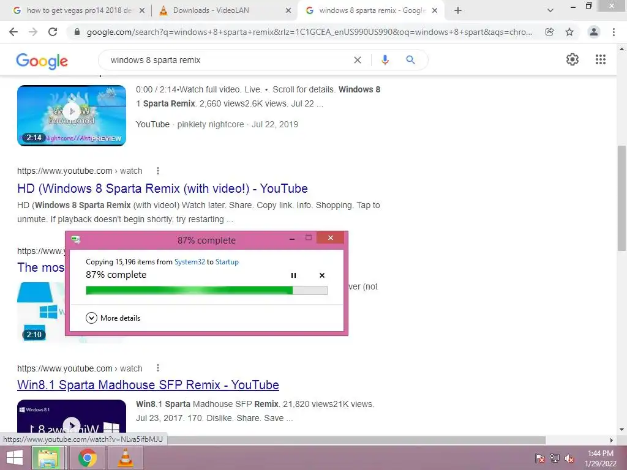The image size is (627, 470).
Task: Click the padlock site info icon
Action: (x=77, y=32)
